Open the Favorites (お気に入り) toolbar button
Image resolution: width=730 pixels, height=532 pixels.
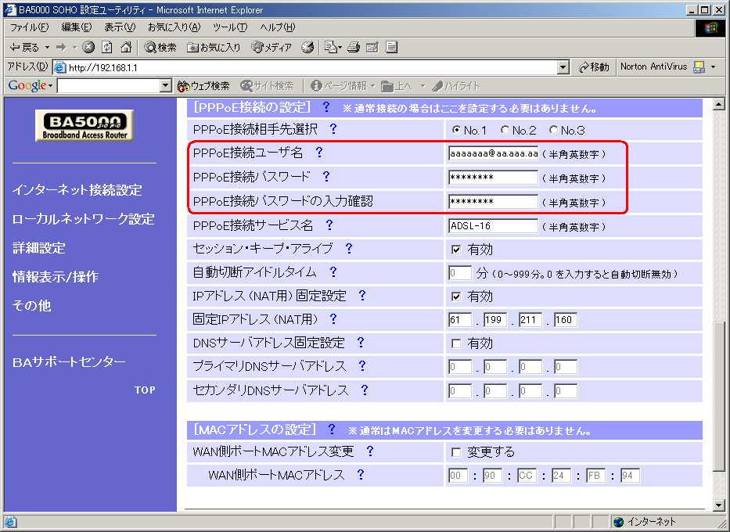tap(214, 48)
